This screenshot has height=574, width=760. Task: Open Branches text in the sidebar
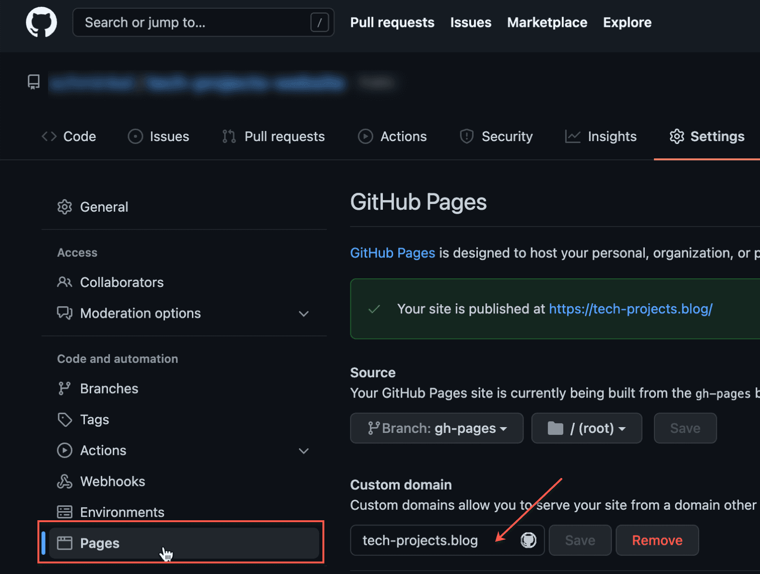point(109,388)
